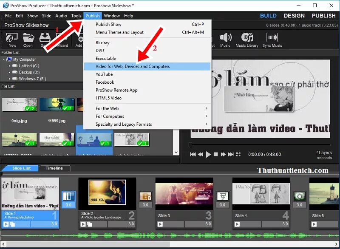Image resolution: width=340 pixels, height=249 pixels.
Task: Click Slide 4 play icon
Action: tap(237, 224)
